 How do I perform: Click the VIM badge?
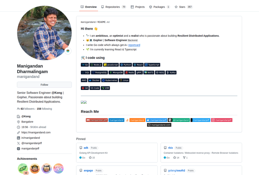pos(106,88)
